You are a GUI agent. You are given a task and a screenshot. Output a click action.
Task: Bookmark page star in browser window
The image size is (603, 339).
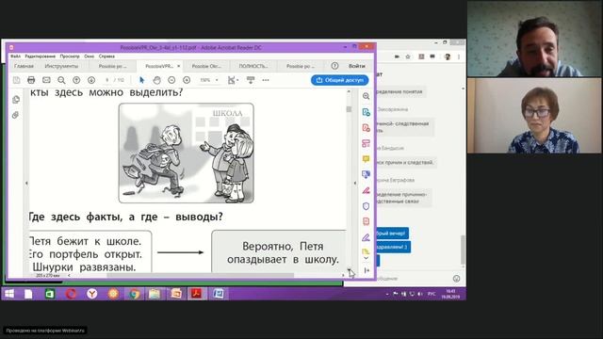(x=408, y=56)
